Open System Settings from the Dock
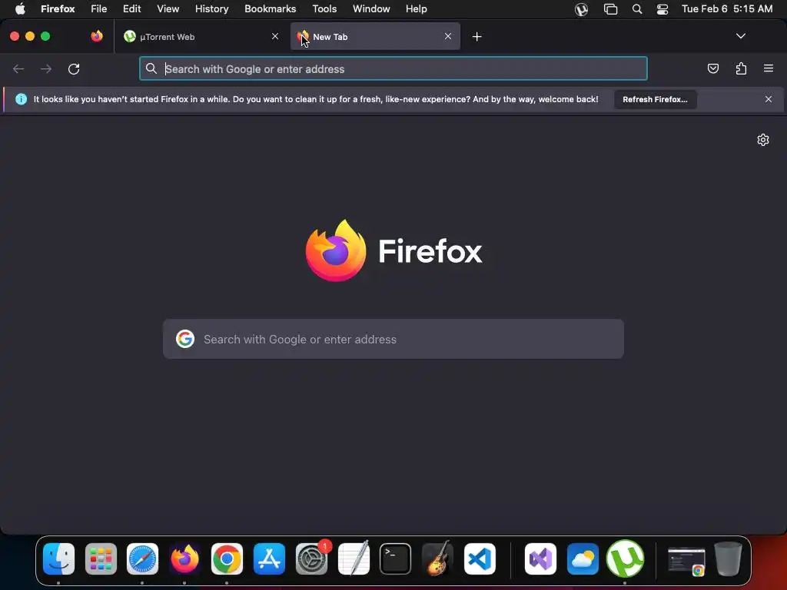This screenshot has height=590, width=787. [311, 559]
